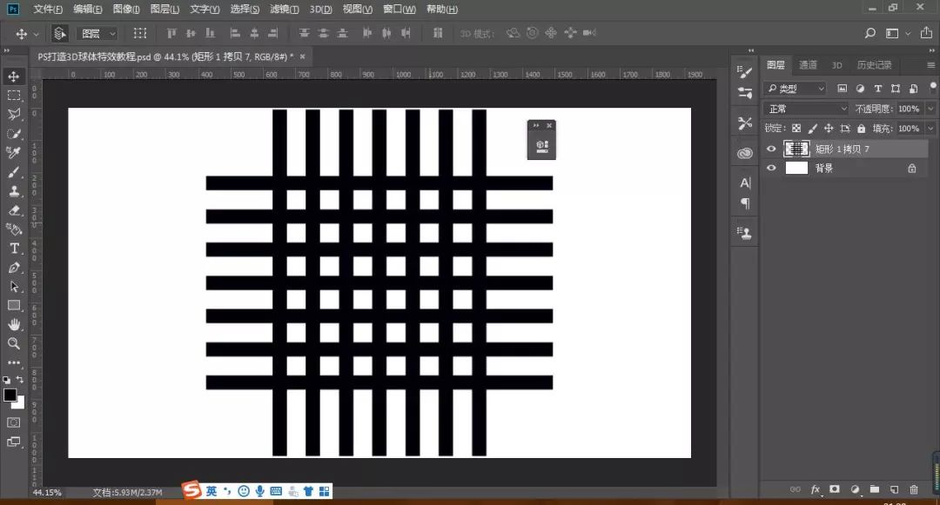Click the create new layer button
940x505 pixels.
[894, 489]
